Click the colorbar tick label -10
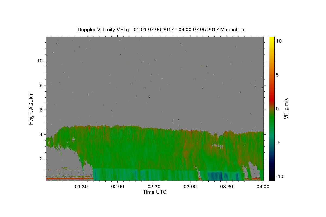 279,176
